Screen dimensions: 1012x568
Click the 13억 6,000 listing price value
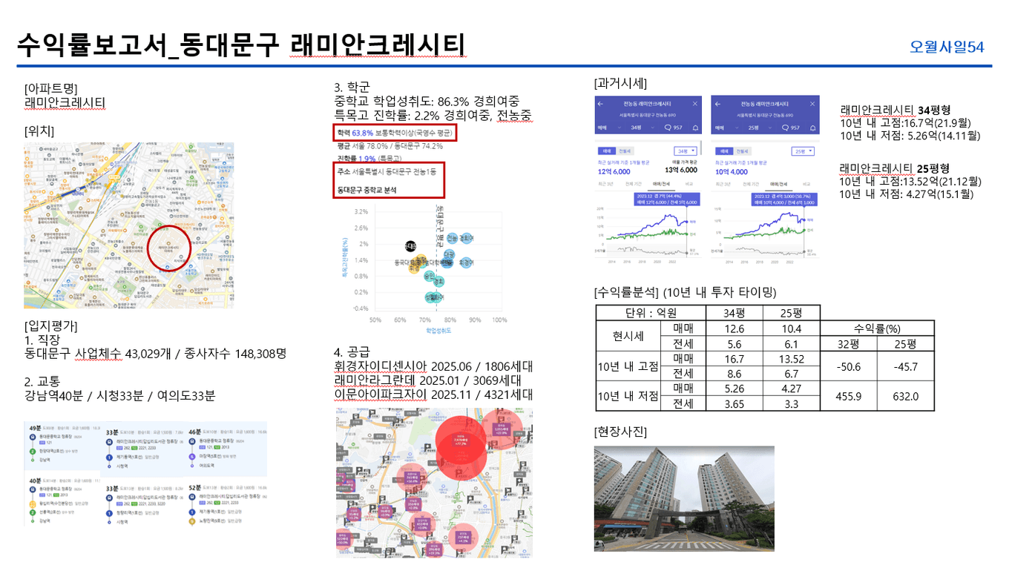[x=681, y=170]
